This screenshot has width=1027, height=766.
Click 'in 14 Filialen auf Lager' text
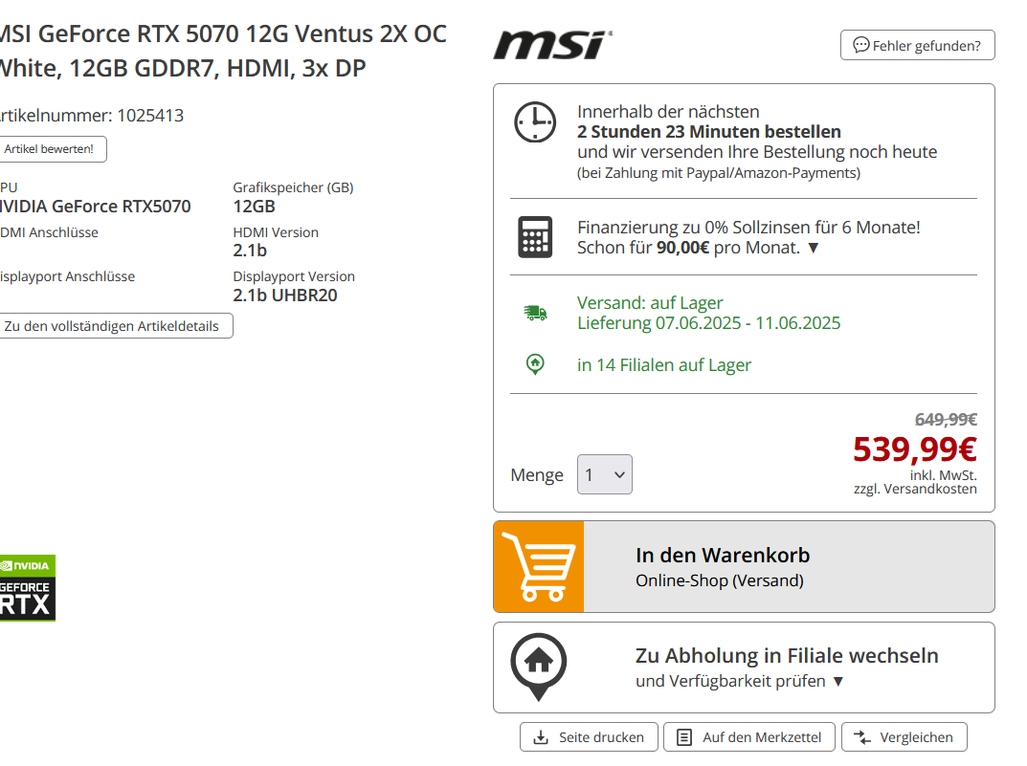(x=664, y=365)
